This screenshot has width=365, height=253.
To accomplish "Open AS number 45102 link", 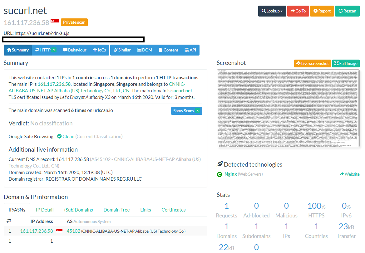I will coord(74,231).
